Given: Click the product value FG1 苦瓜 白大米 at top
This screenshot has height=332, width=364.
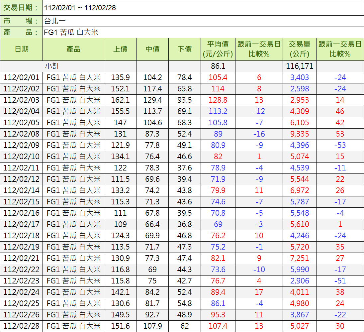Looking at the screenshot, I should coord(71,32).
